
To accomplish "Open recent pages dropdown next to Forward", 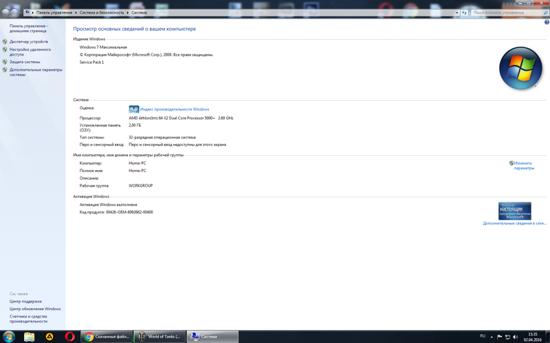I will [x=21, y=12].
